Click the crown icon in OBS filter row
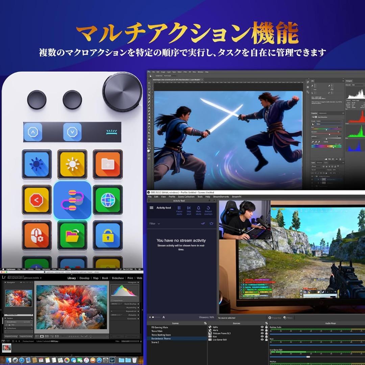Viewport: 365px width, 365px height. (x=211, y=223)
